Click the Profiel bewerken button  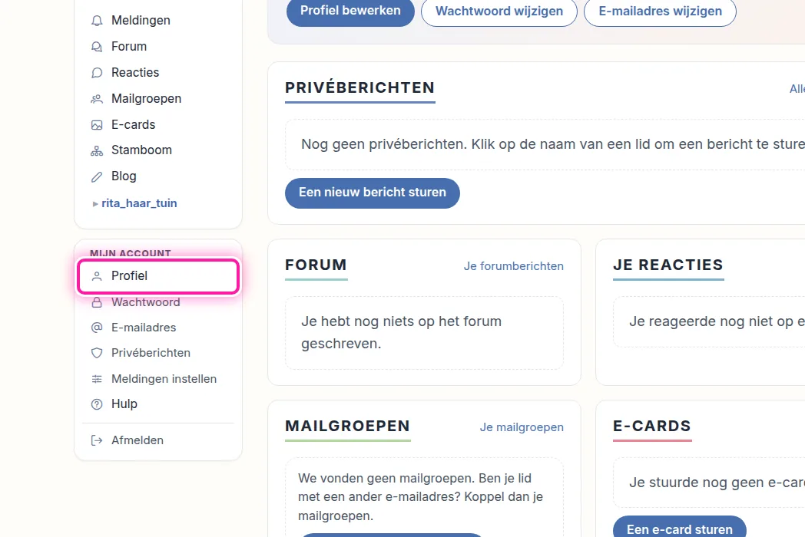click(x=350, y=11)
